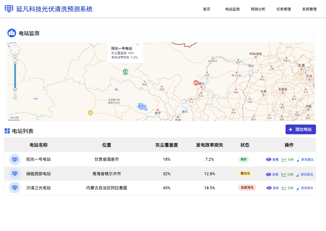Screen dimensions: 326x231
Task: Open the 预测分析 menu item
Action: coord(258,9)
